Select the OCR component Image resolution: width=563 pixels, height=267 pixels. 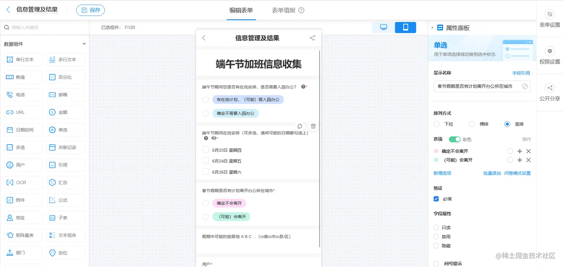(x=23, y=182)
